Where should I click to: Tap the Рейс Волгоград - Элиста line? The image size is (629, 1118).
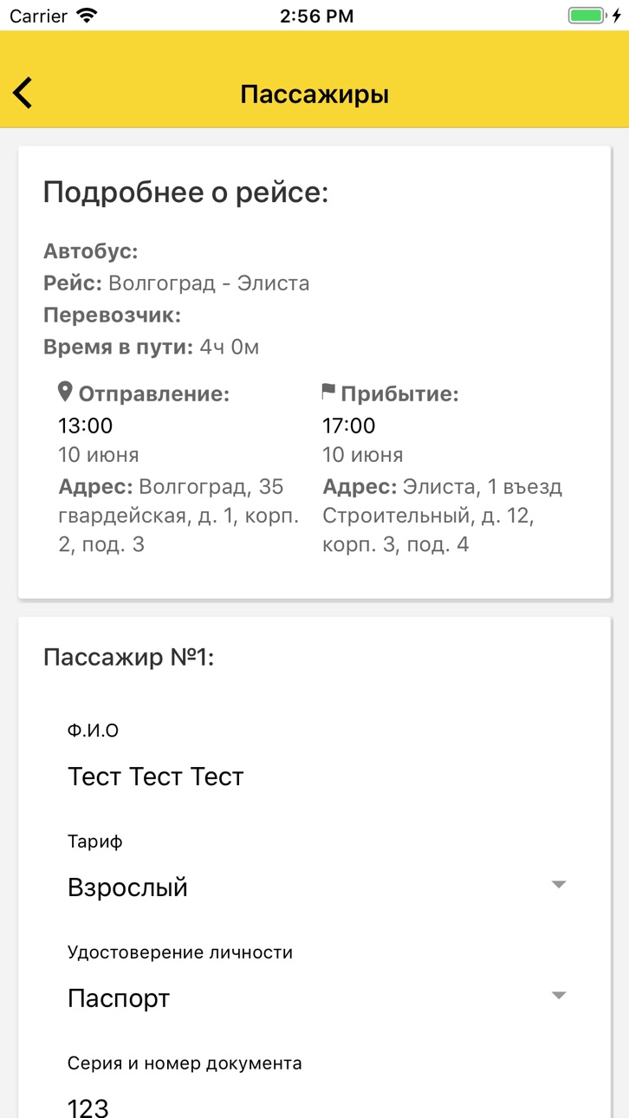click(177, 283)
